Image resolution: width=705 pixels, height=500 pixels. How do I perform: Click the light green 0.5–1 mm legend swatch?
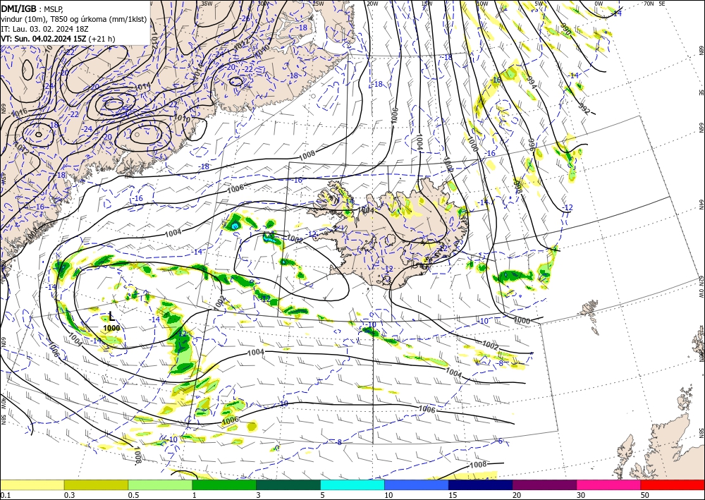(x=160, y=484)
